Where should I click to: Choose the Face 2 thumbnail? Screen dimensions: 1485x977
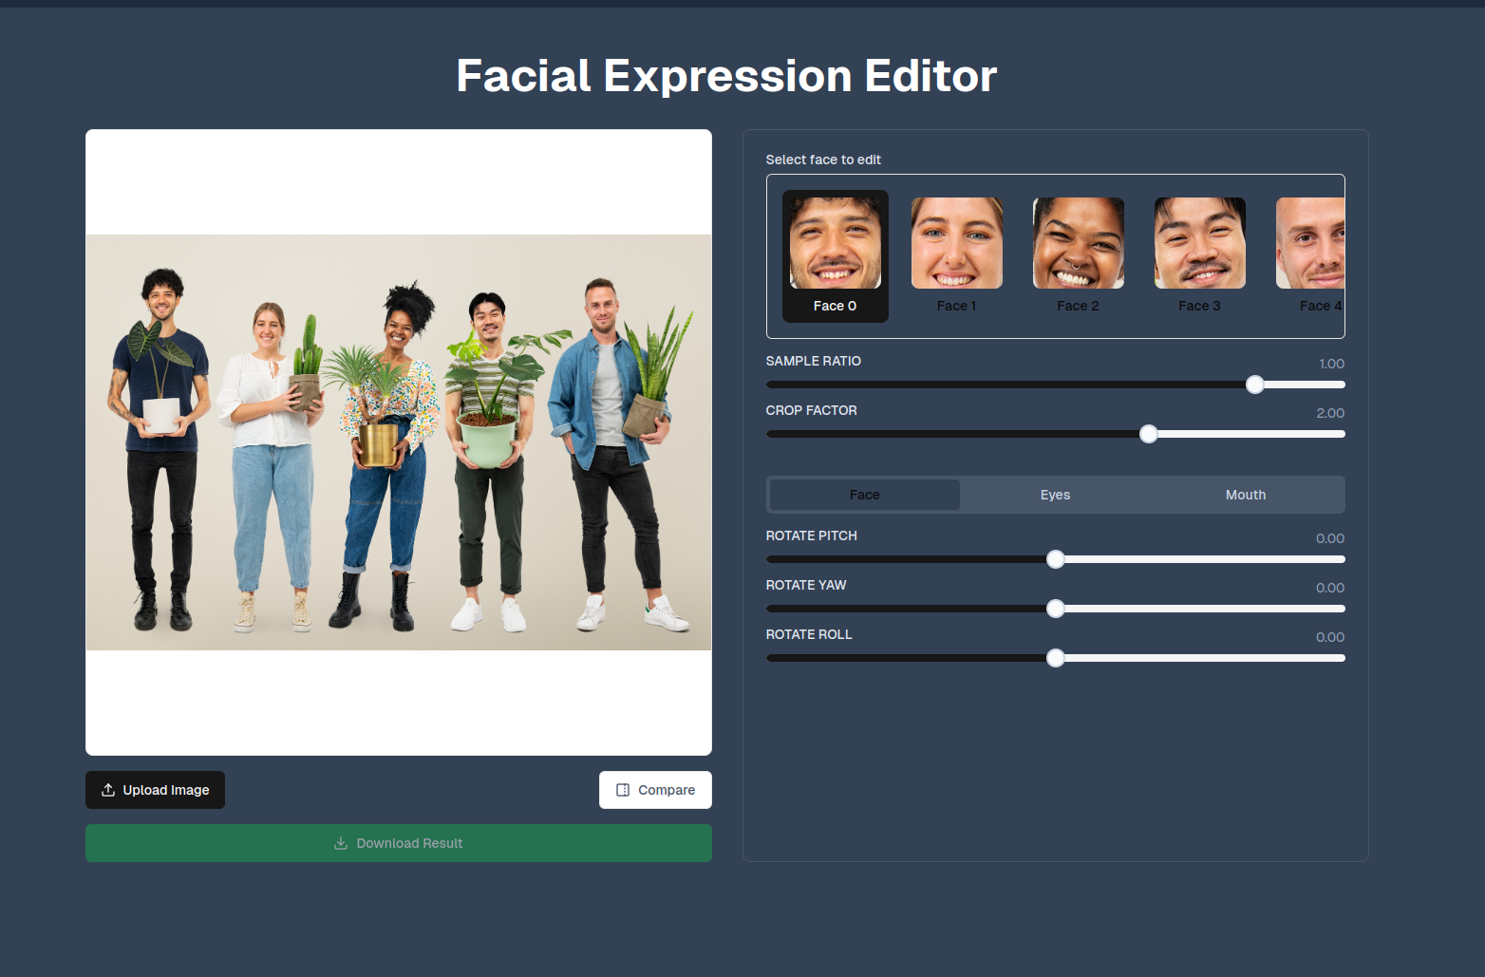tap(1079, 256)
